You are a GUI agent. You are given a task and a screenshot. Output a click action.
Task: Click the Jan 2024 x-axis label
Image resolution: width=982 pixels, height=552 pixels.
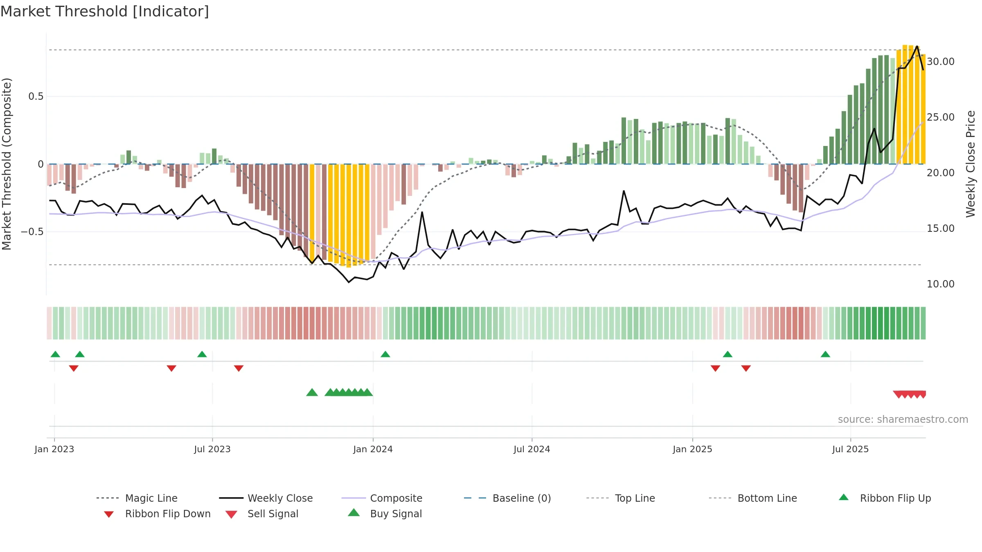[x=373, y=449]
